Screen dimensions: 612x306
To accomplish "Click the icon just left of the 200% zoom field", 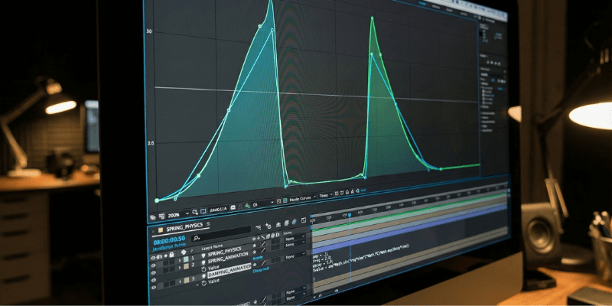I will pos(161,216).
